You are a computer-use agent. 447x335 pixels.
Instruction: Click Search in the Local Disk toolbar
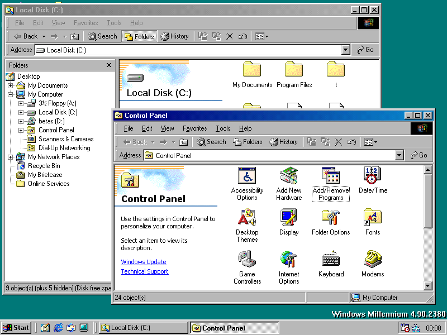(102, 36)
